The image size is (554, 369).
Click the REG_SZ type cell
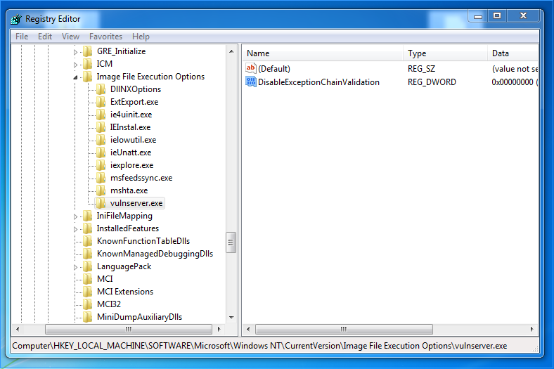pyautogui.click(x=421, y=69)
